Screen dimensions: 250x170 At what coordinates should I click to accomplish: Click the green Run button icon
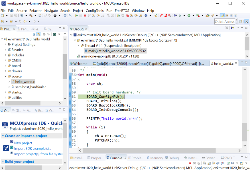click(189, 16)
